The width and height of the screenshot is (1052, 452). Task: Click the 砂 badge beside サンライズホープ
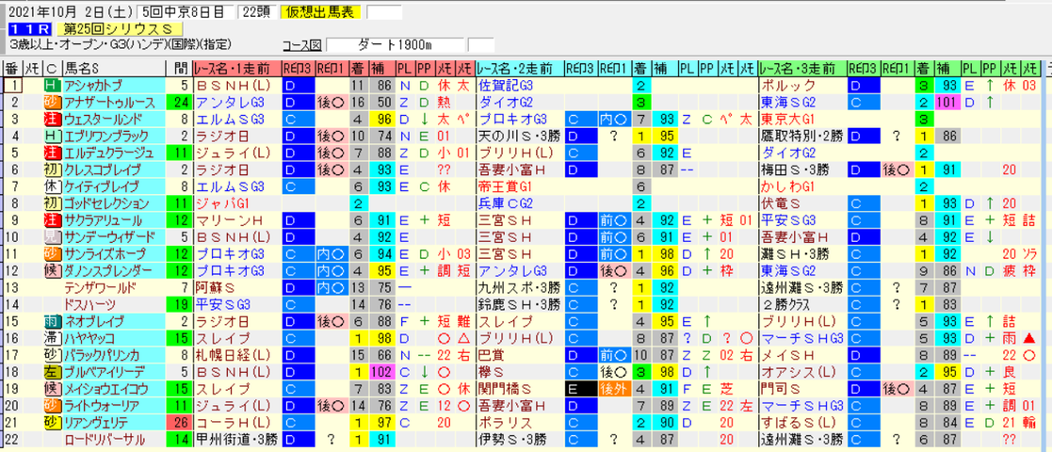51,253
